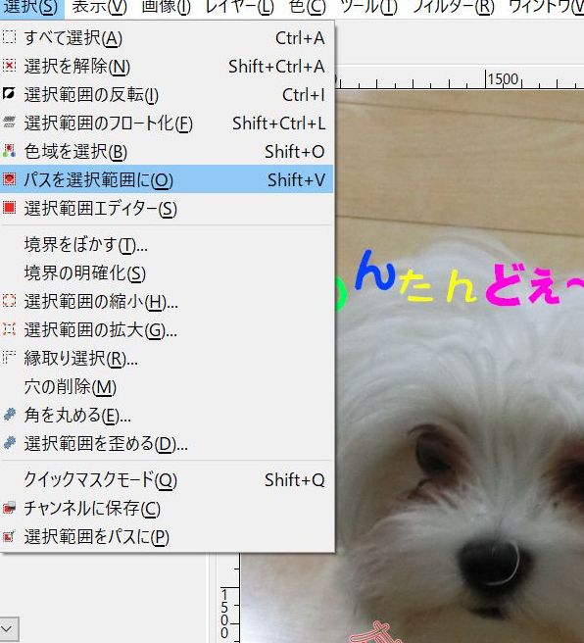This screenshot has height=643, width=584.
Task: Click the チャンネルに保存 icon
Action: tap(9, 508)
